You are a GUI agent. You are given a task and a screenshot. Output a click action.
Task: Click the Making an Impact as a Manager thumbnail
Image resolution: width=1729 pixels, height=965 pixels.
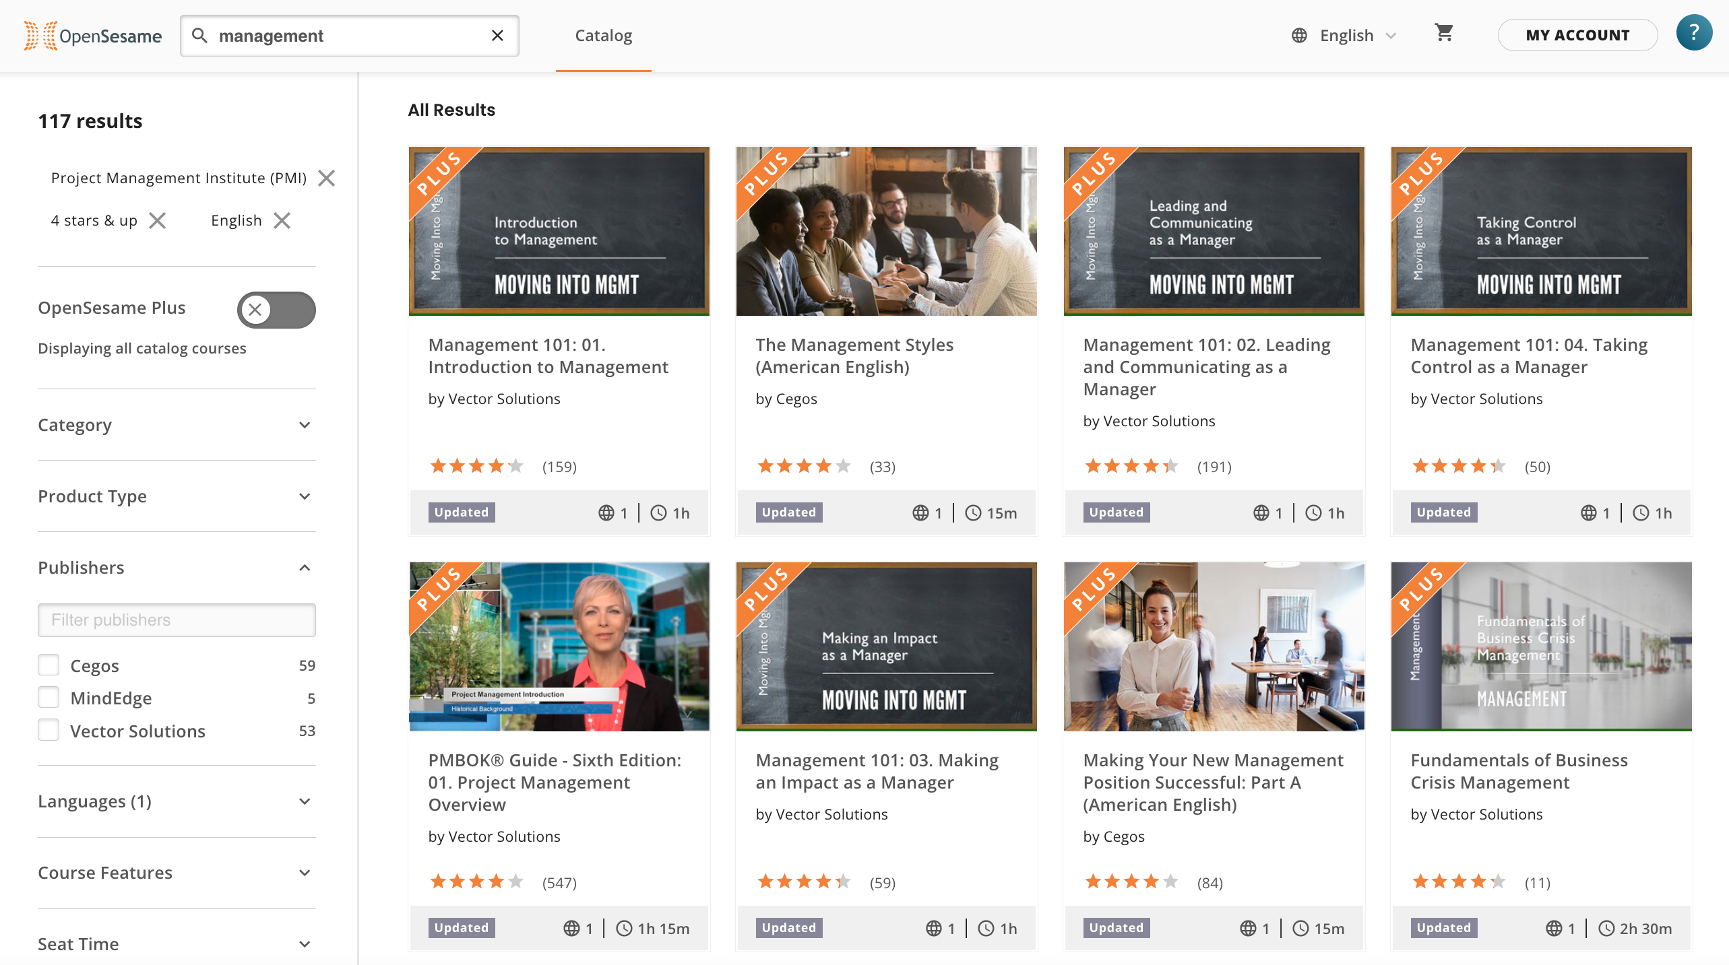point(886,646)
